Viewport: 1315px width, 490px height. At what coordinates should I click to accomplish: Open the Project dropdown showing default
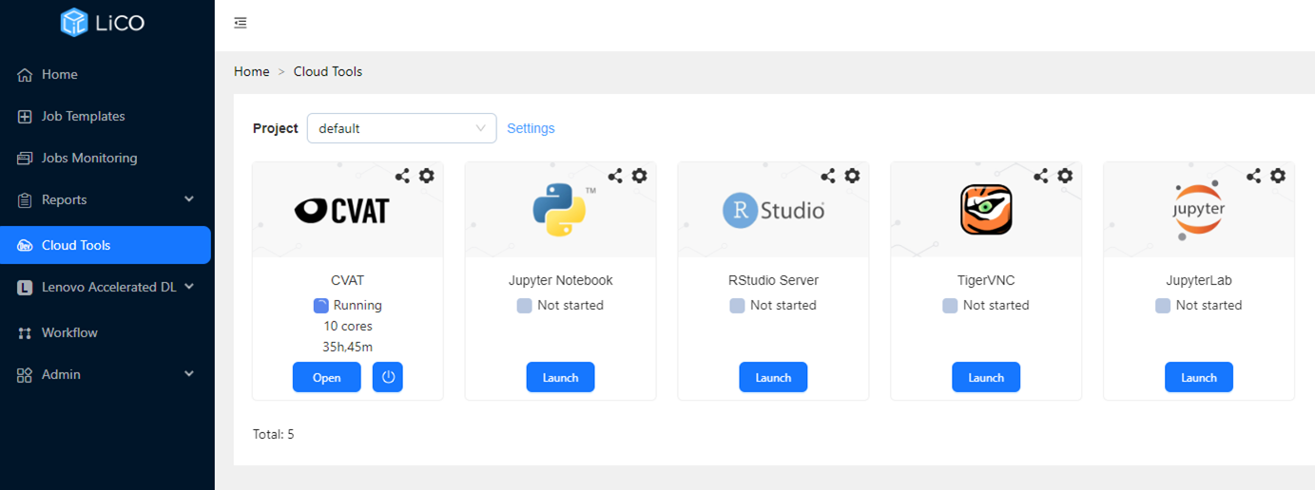click(x=401, y=128)
